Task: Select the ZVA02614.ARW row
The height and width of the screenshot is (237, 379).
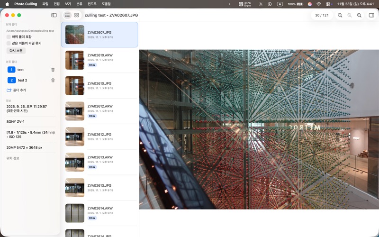Action: 99,213
